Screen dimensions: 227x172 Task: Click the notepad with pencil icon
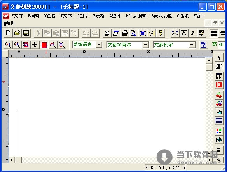click(202, 33)
